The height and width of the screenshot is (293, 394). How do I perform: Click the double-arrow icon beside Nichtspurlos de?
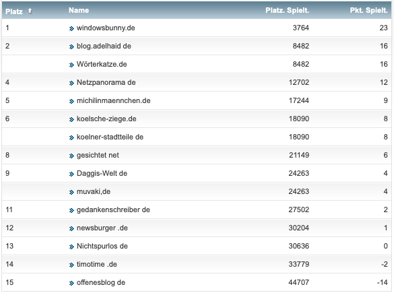pyautogui.click(x=71, y=247)
